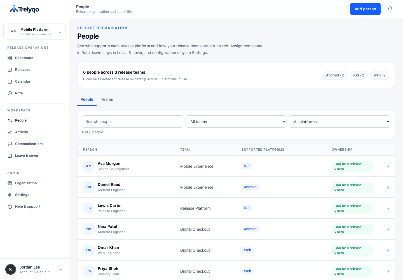Click the Ownership column header
The image size is (403, 280).
click(x=342, y=150)
